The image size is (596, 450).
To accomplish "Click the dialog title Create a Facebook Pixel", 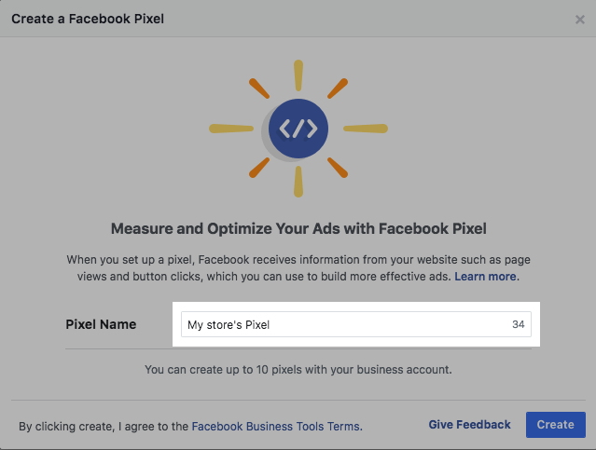I will click(88, 19).
